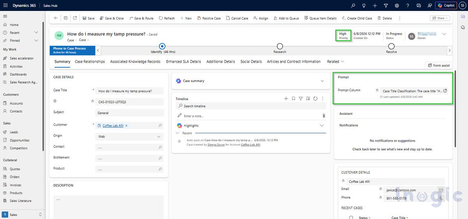Move process bar to next stage arrow
Screen dimensions: 468x219
(450, 50)
